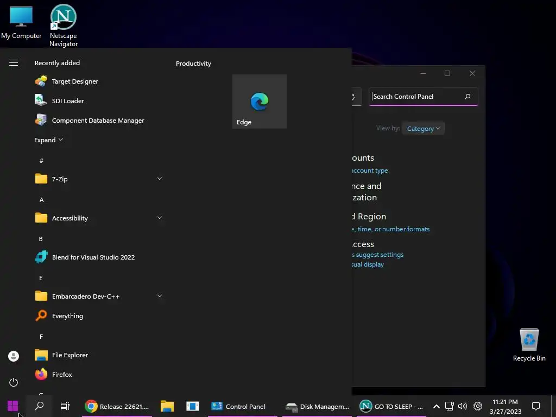Click the 'account type' link
556x417 pixels.
pyautogui.click(x=369, y=170)
